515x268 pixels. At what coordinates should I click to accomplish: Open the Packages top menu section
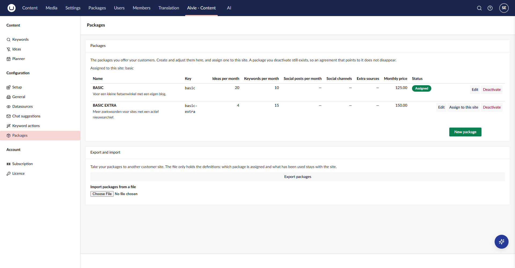coord(97,8)
